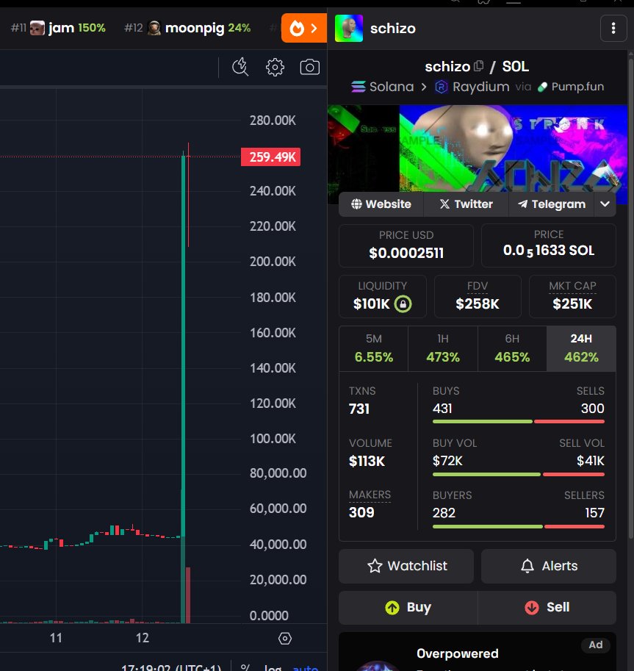634x671 pixels.
Task: Open trending token #11 jam
Action: [x=58, y=28]
